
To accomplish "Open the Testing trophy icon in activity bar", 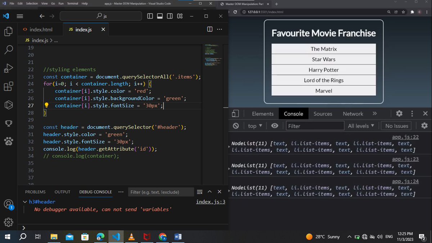I will [9, 123].
